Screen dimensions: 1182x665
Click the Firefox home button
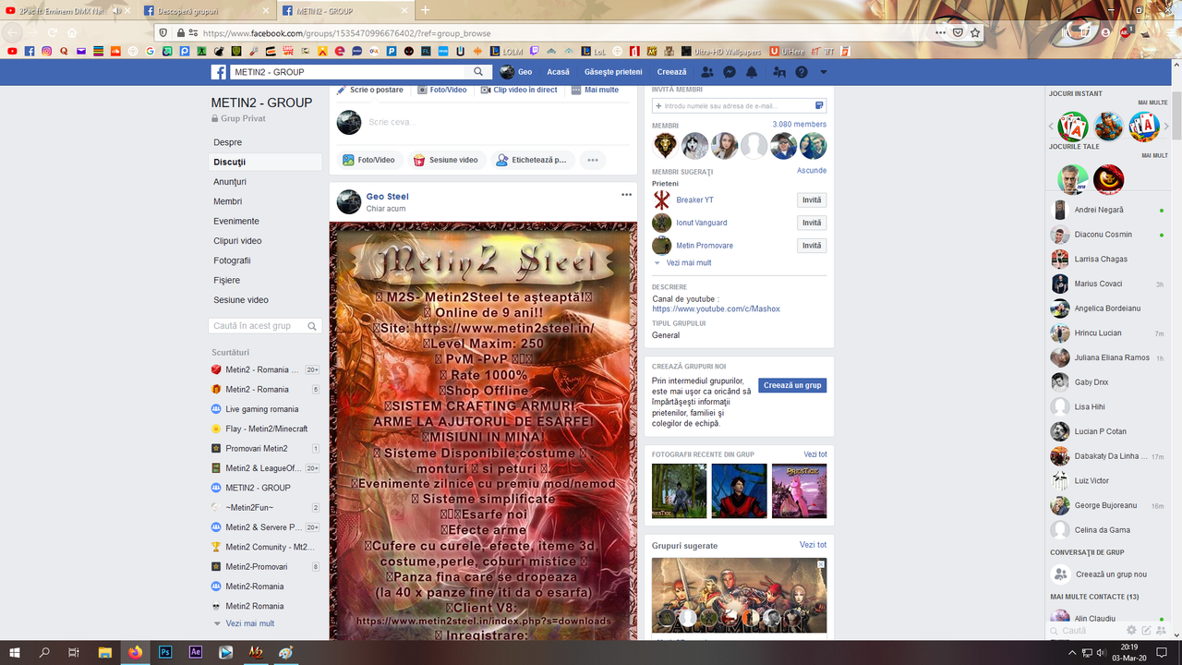click(72, 32)
